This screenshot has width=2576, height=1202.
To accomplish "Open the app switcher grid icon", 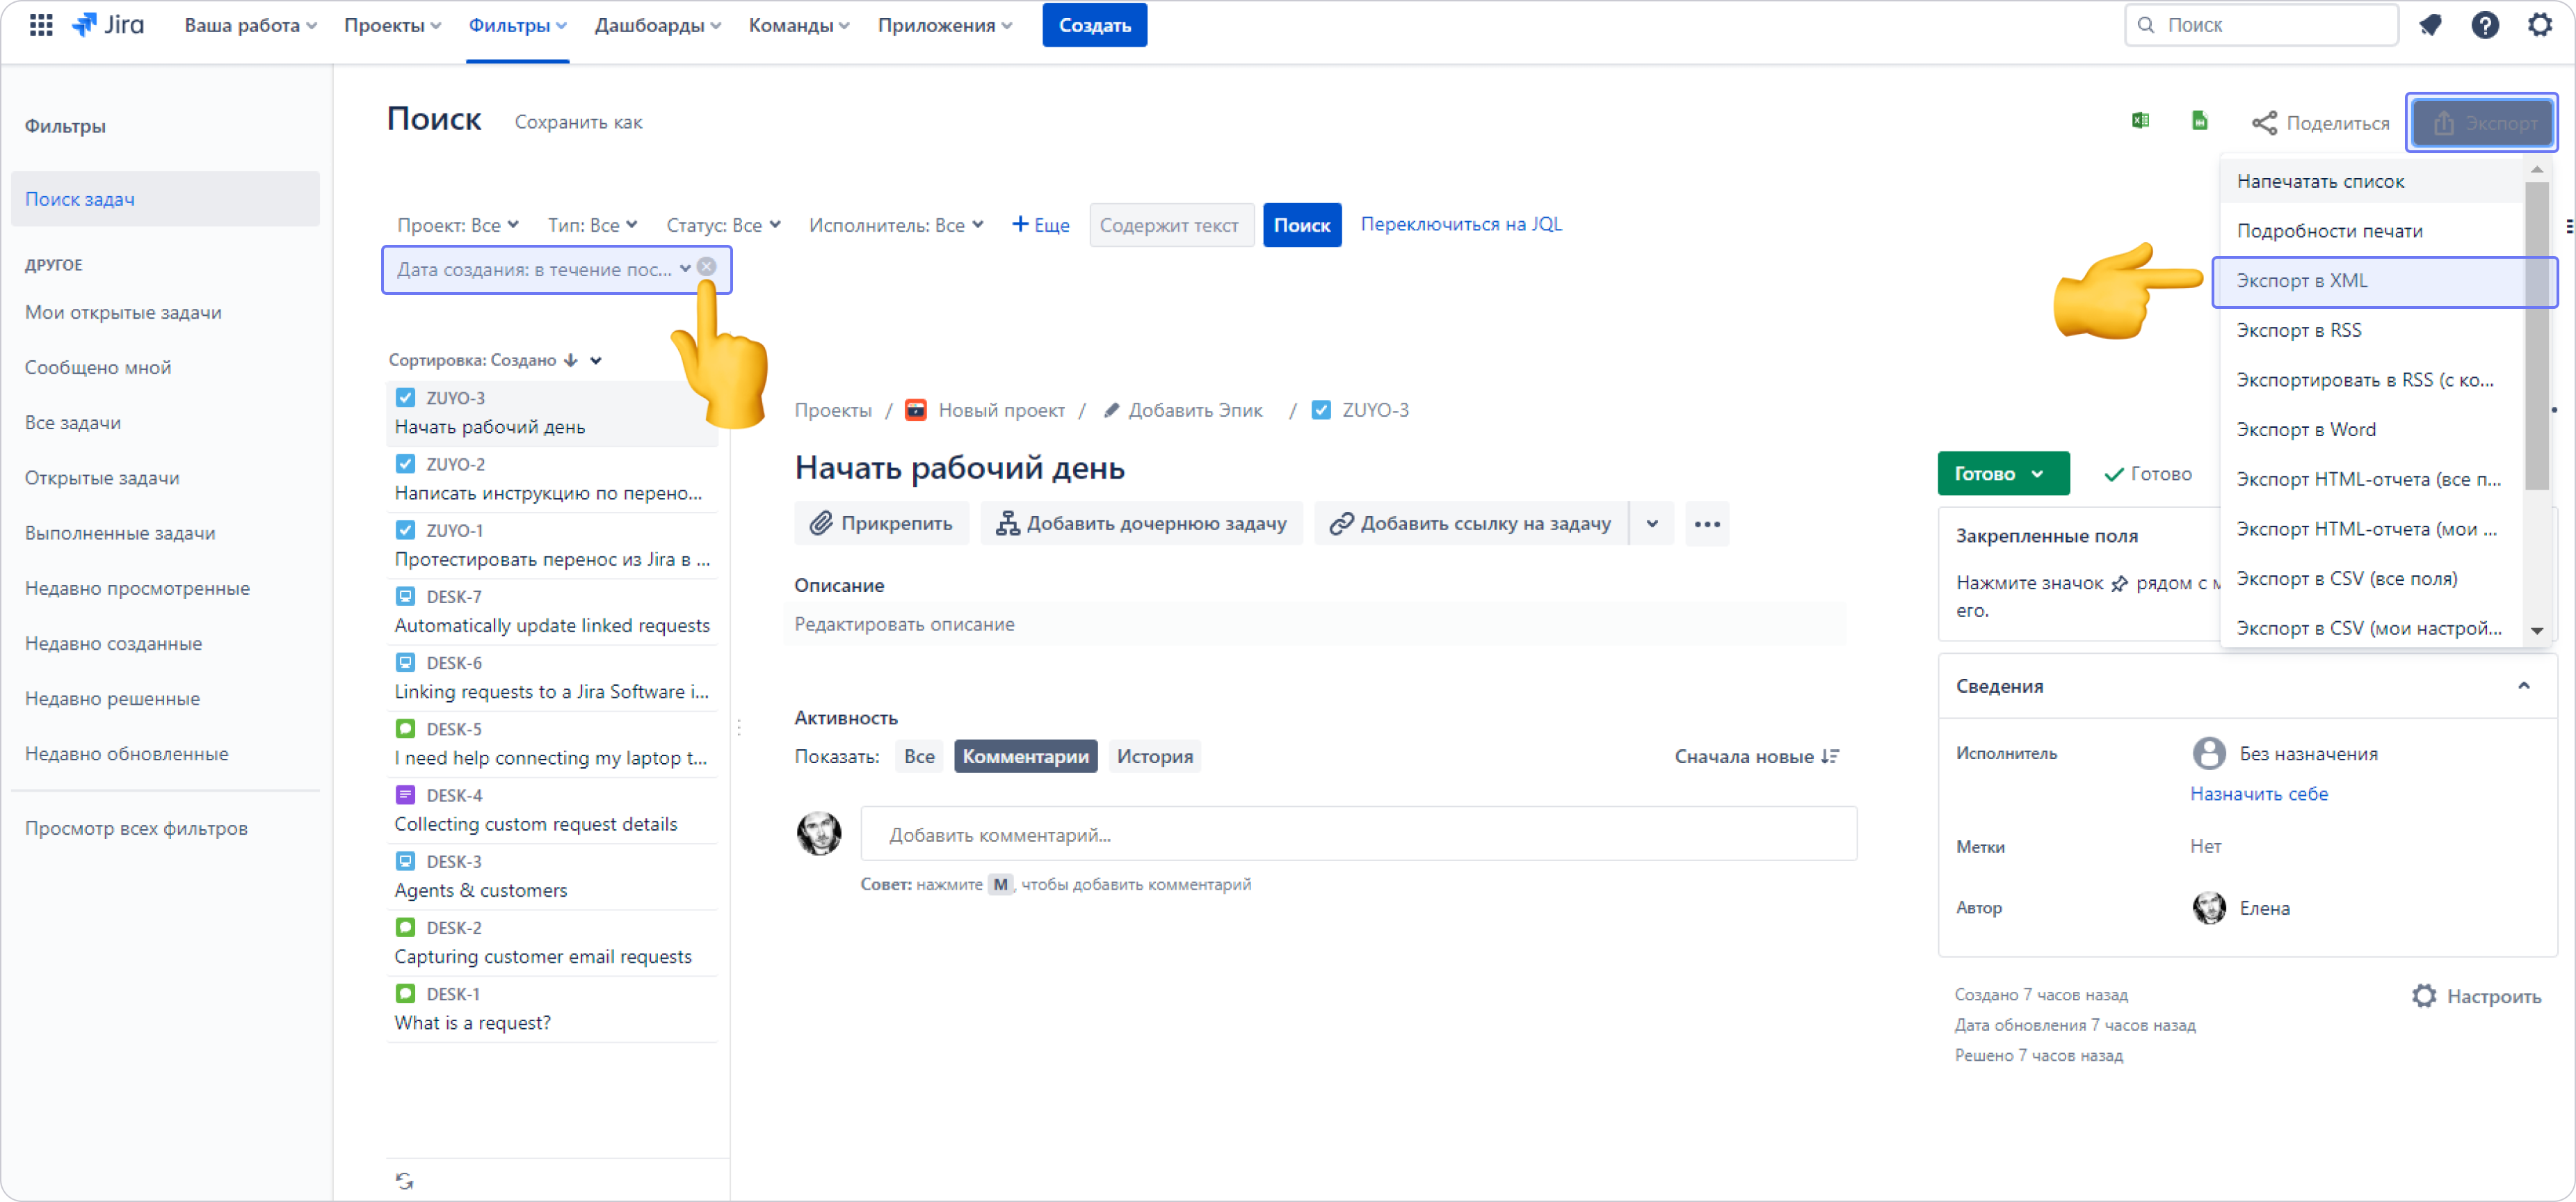I will pos(41,25).
